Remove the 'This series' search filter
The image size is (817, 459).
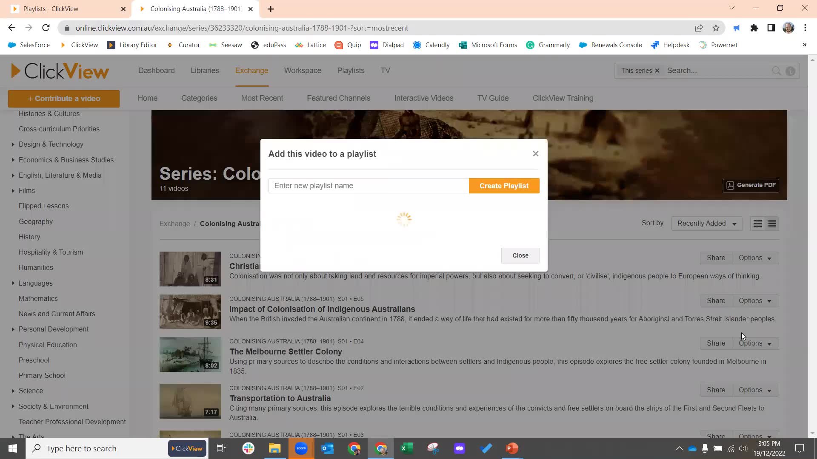[657, 71]
